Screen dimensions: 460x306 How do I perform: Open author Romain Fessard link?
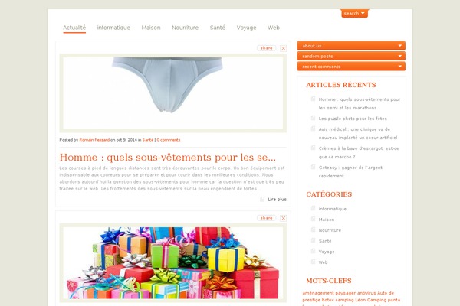[94, 140]
